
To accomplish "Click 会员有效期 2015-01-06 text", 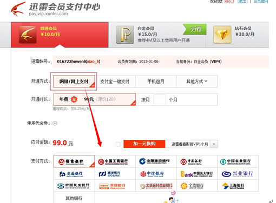I will [x=138, y=62].
